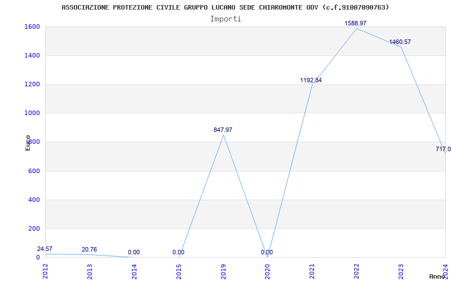Click the 2022 x-axis year label
This screenshot has height=282, width=451.
[357, 271]
